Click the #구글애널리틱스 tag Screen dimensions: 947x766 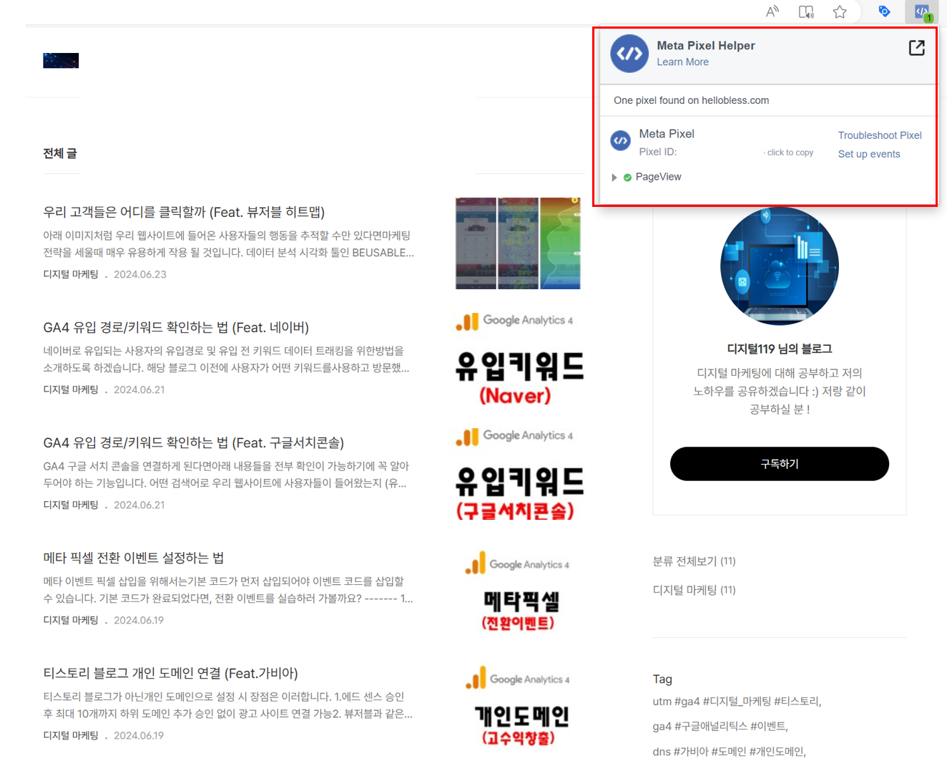711,726
